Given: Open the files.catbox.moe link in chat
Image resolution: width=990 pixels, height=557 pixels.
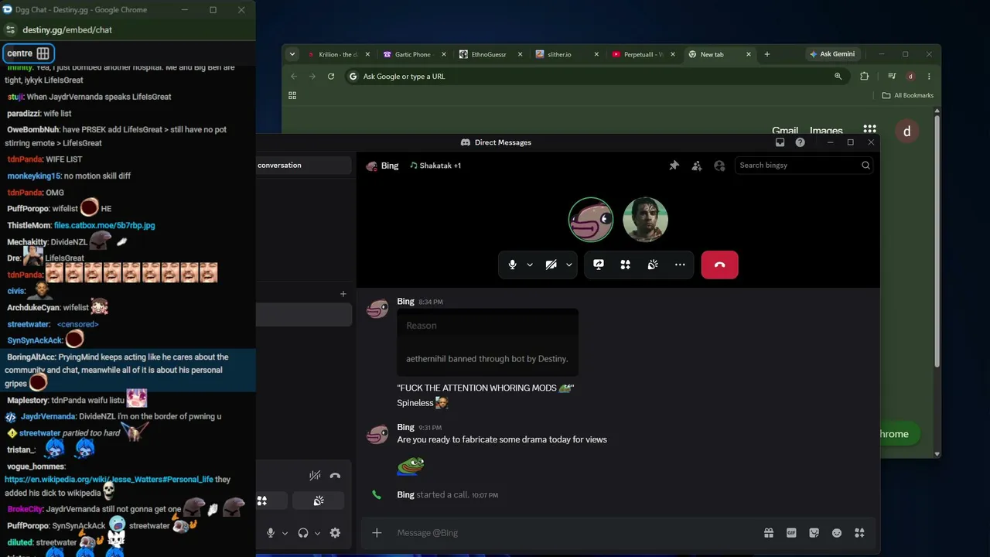Looking at the screenshot, I should click(x=104, y=225).
